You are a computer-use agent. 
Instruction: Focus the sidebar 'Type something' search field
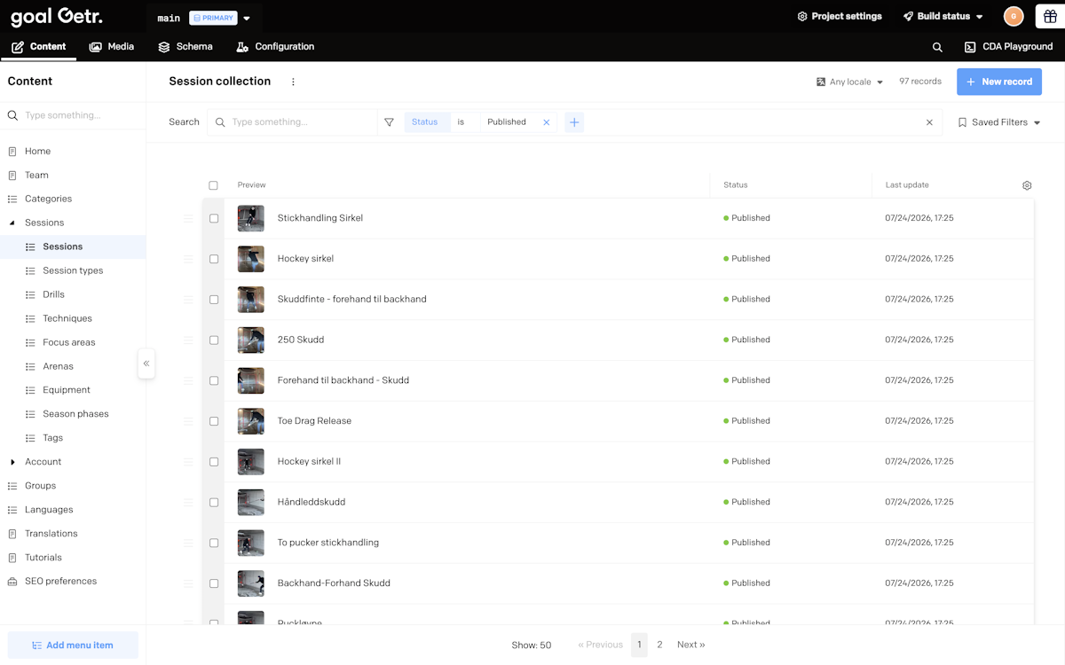[73, 115]
